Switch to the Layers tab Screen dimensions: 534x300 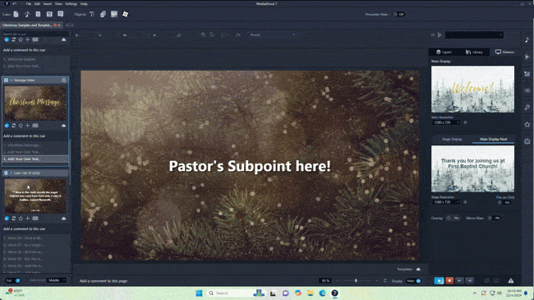444,52
